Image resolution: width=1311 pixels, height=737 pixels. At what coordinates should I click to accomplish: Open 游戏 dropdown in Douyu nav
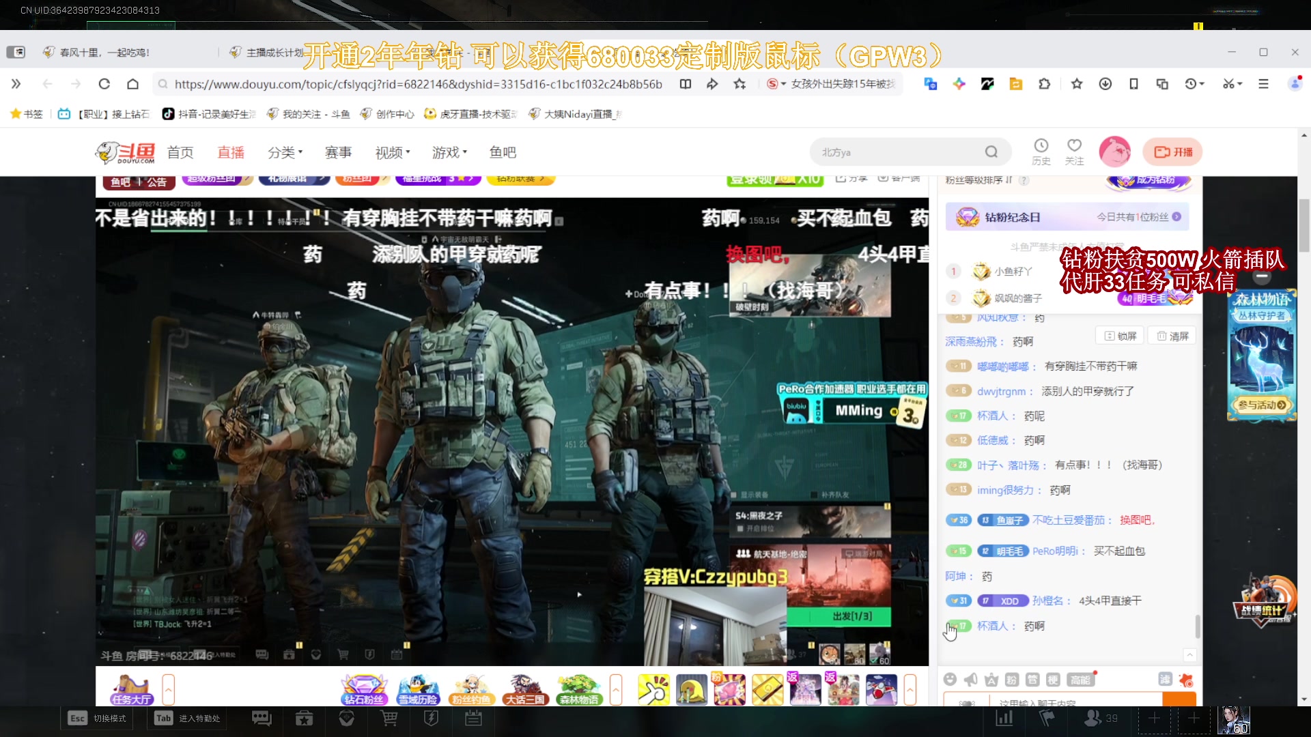(449, 152)
